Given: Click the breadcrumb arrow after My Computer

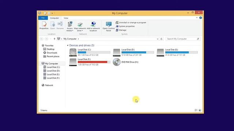Looking at the screenshot, I should click(x=78, y=39).
